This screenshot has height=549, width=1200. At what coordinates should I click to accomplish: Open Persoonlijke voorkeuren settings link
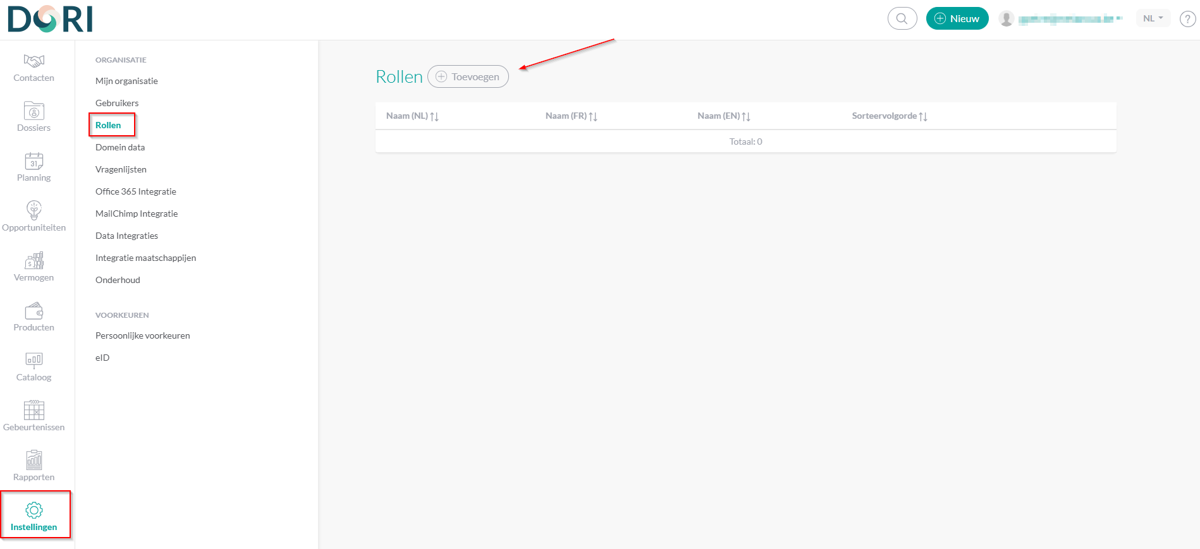(x=143, y=335)
